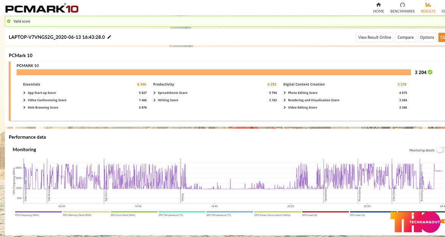
Task: Click the overall score 3 204
Action: [421, 73]
